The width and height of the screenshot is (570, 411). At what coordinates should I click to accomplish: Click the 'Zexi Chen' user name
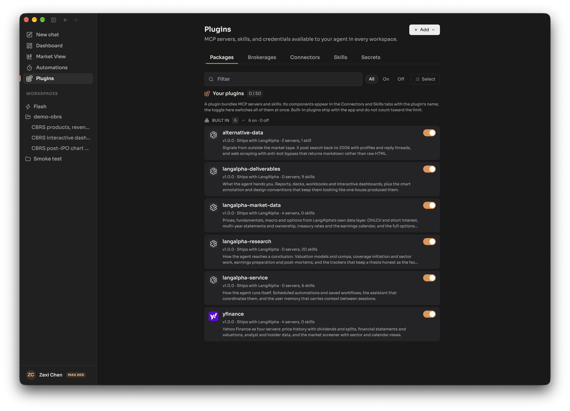click(51, 375)
